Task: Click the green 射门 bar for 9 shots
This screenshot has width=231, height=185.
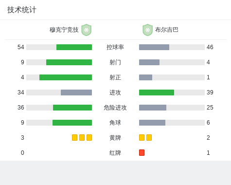Action: click(69, 62)
